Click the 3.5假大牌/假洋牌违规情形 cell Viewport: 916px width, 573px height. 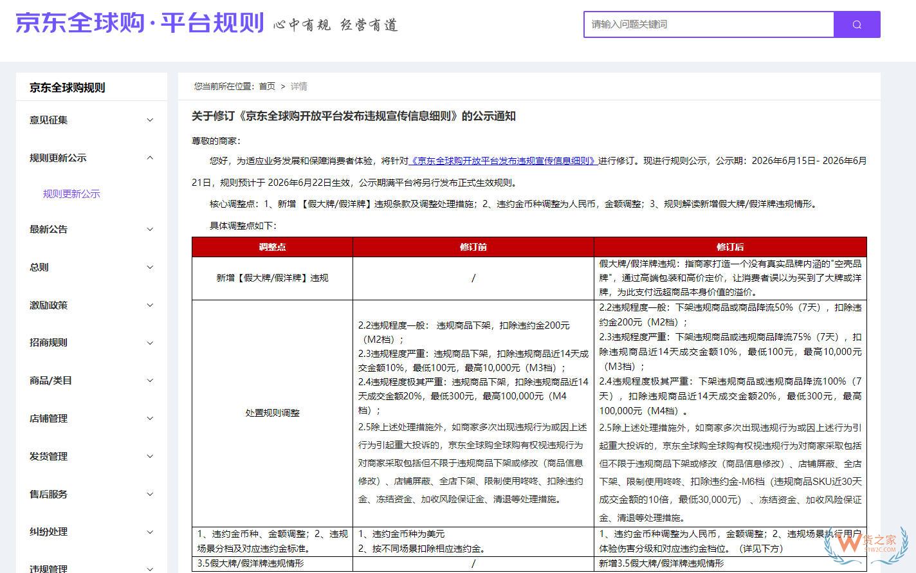[272, 563]
